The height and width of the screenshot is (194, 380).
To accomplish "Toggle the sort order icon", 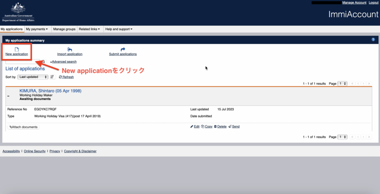I will 52,77.
